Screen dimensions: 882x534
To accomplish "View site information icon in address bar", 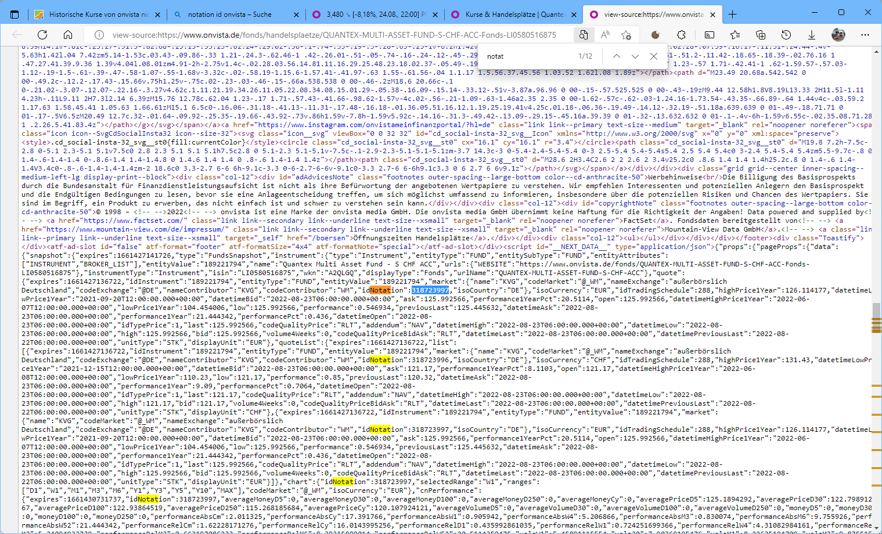I will pyautogui.click(x=99, y=35).
